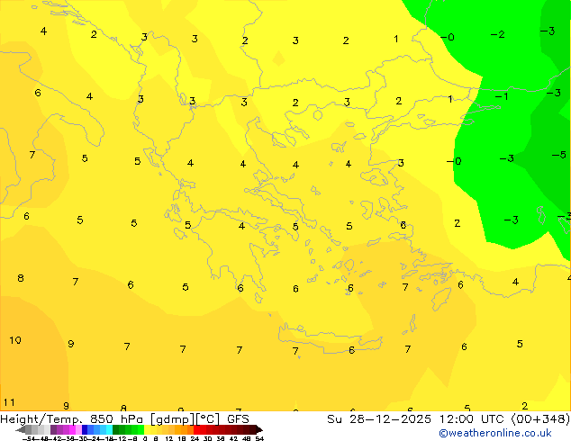Click the "12:00 UTC" time label

(474, 419)
